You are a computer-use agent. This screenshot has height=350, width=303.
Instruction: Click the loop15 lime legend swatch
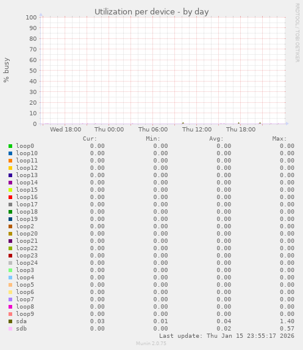pyautogui.click(x=10, y=190)
